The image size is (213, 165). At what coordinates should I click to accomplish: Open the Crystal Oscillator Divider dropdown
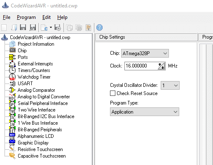170,85
